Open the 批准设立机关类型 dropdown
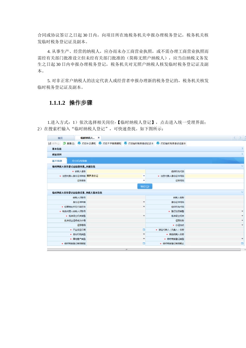246x348 pixels. pos(144,216)
